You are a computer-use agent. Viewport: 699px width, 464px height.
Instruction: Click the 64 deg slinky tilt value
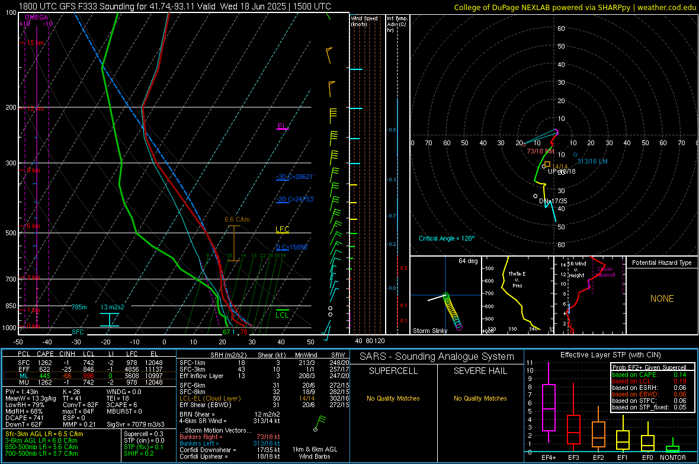[x=468, y=261]
